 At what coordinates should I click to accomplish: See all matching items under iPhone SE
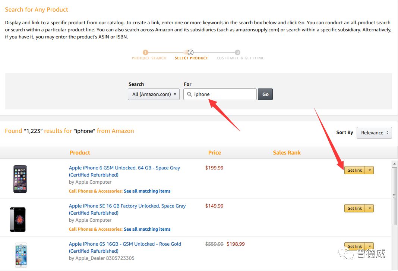pos(147,229)
